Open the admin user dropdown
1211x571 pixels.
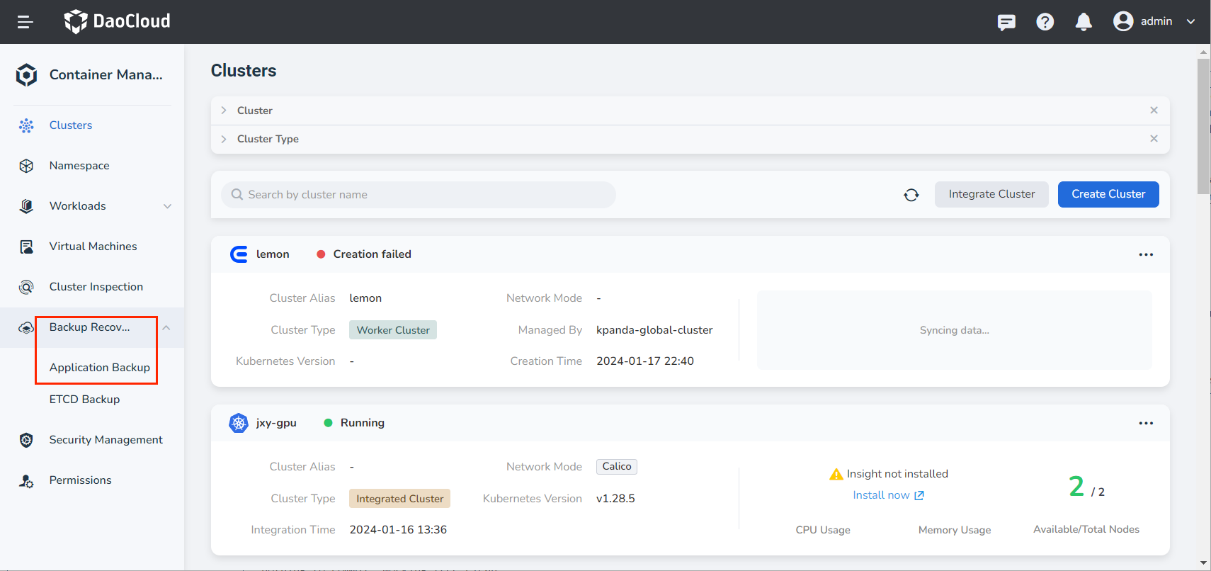click(x=1154, y=21)
